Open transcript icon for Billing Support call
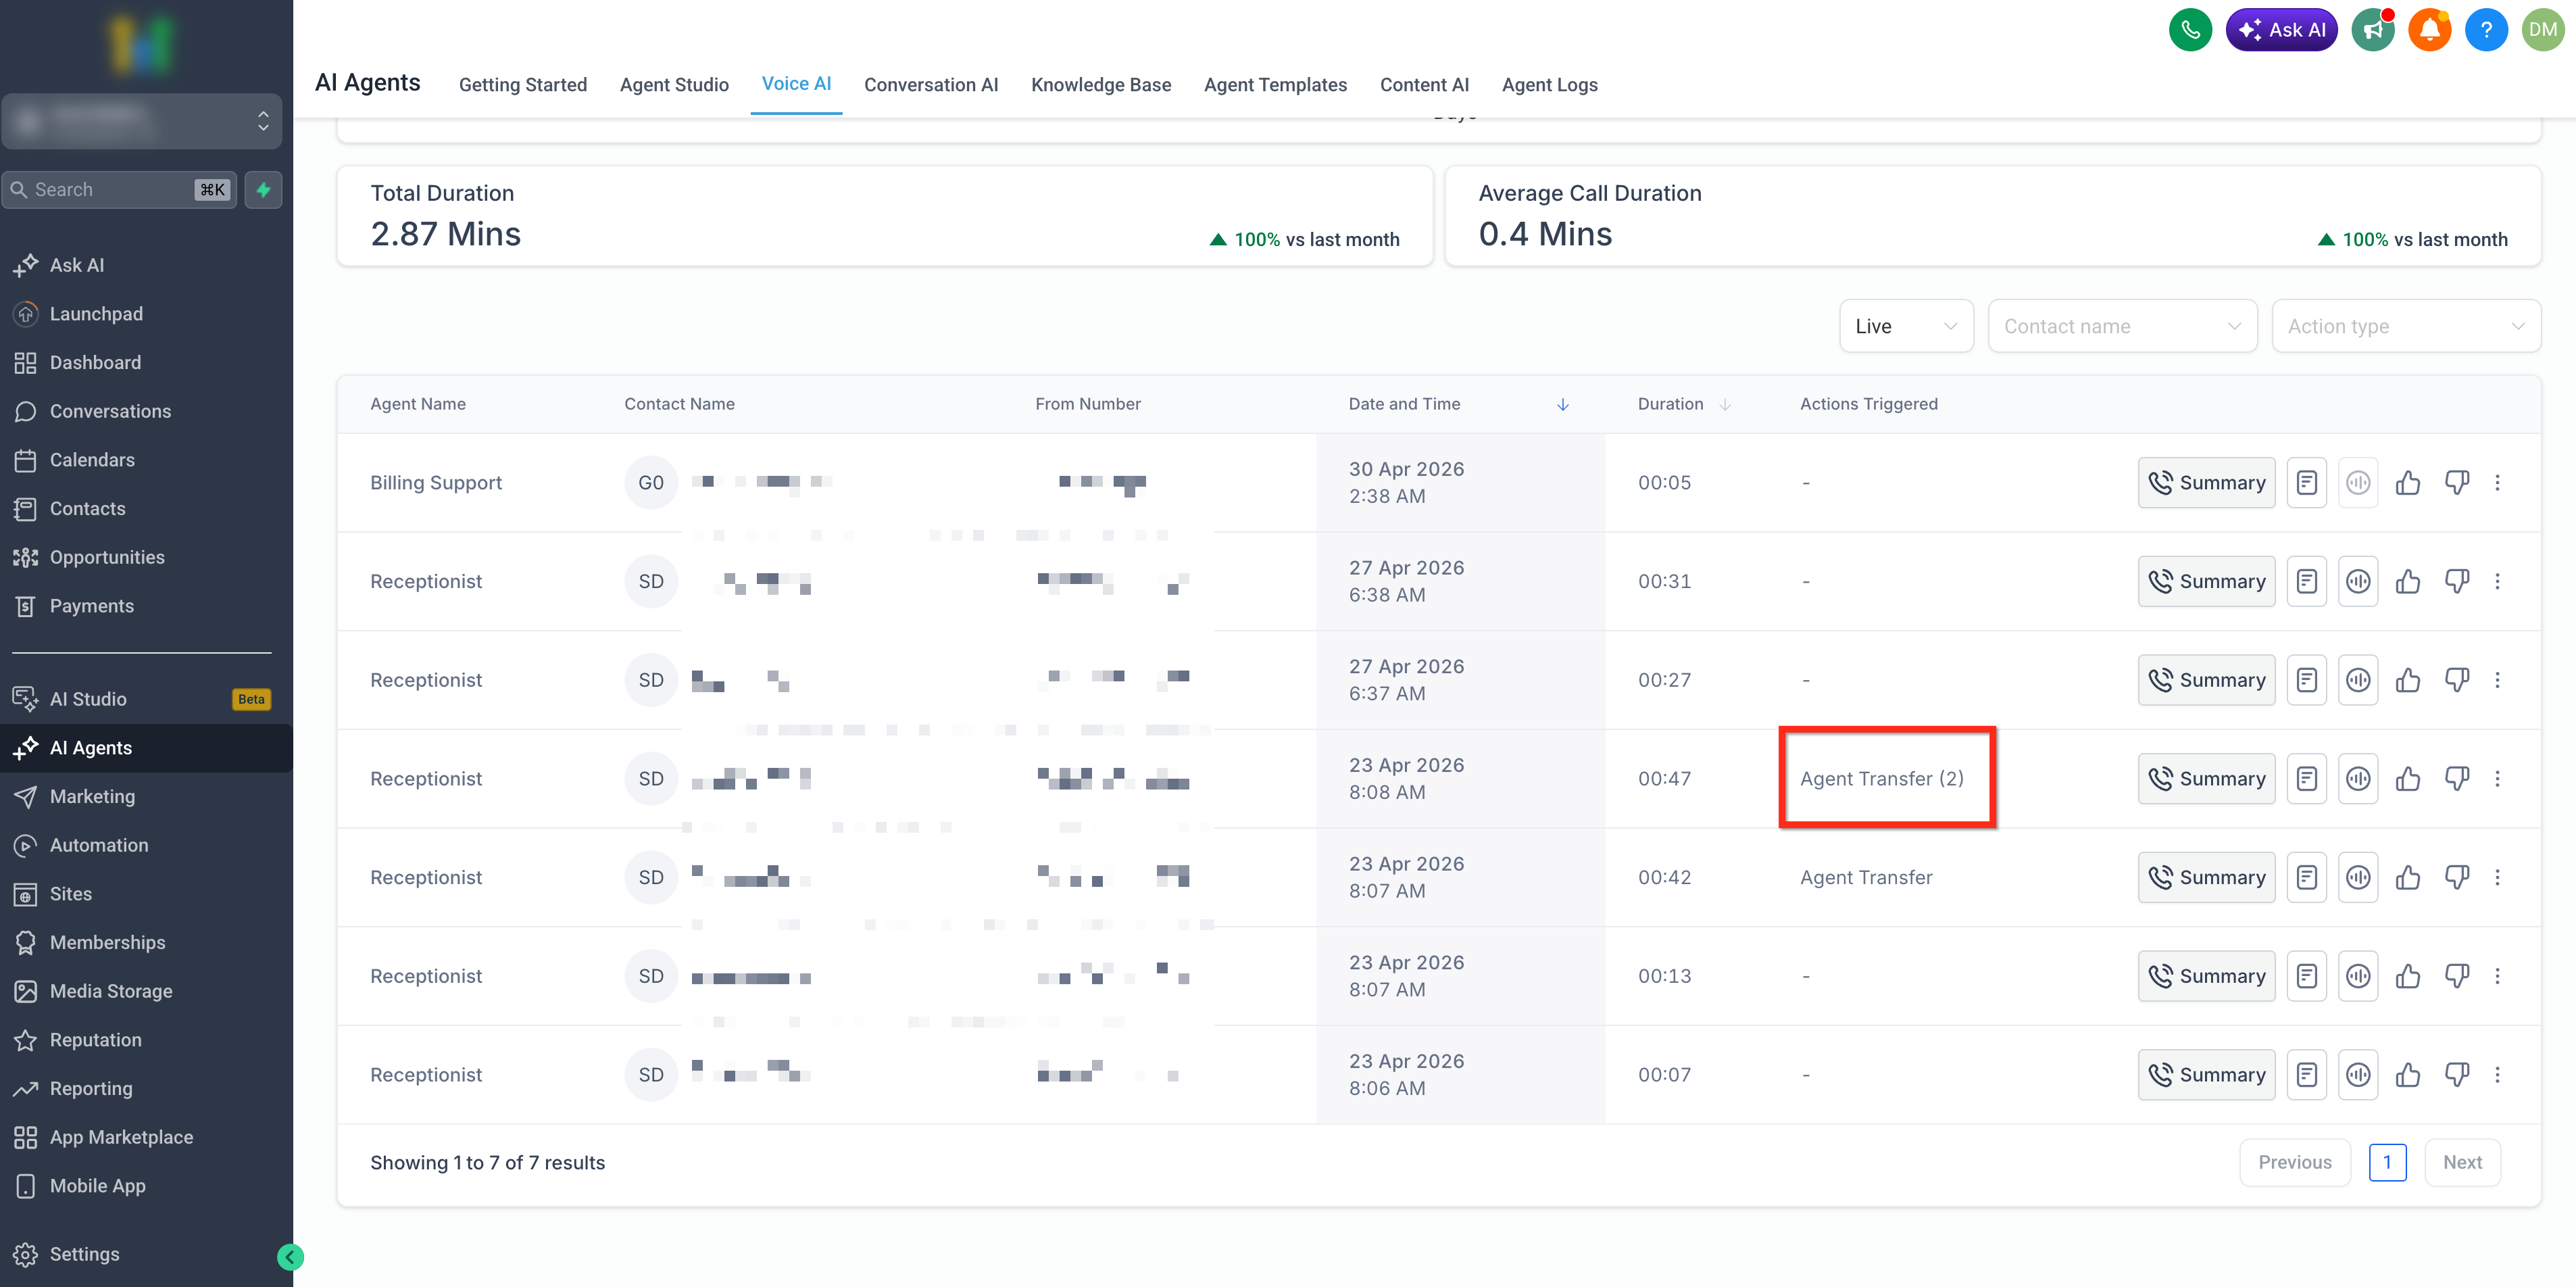2576x1287 pixels. [x=2306, y=483]
